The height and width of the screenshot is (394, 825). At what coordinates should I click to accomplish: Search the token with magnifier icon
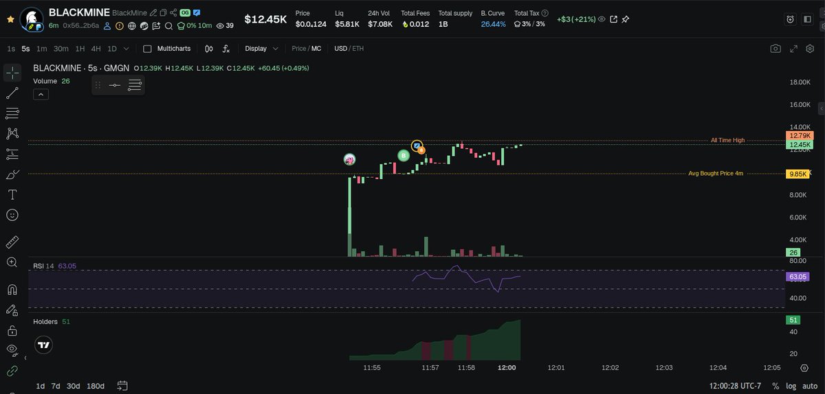click(x=168, y=25)
